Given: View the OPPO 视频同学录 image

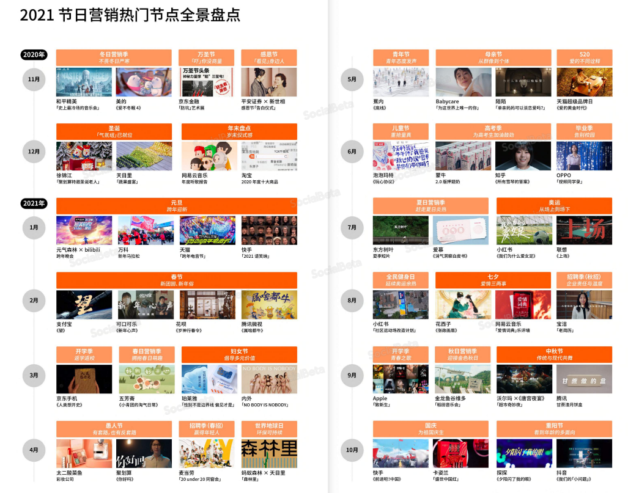Looking at the screenshot, I should 585,156.
